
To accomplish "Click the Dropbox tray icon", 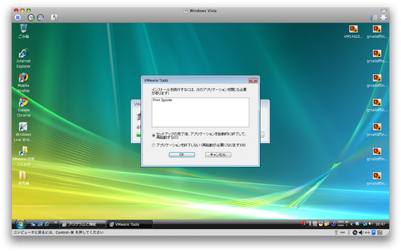I will [357, 224].
